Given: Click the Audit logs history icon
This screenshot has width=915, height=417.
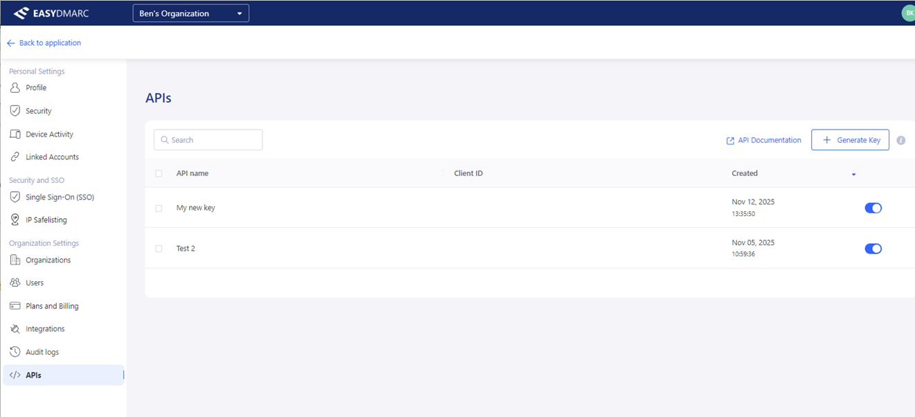Looking at the screenshot, I should pyautogui.click(x=15, y=352).
